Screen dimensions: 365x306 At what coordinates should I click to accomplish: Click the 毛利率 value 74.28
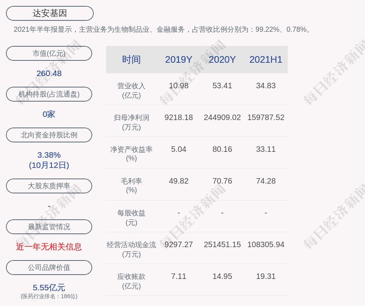click(266, 181)
